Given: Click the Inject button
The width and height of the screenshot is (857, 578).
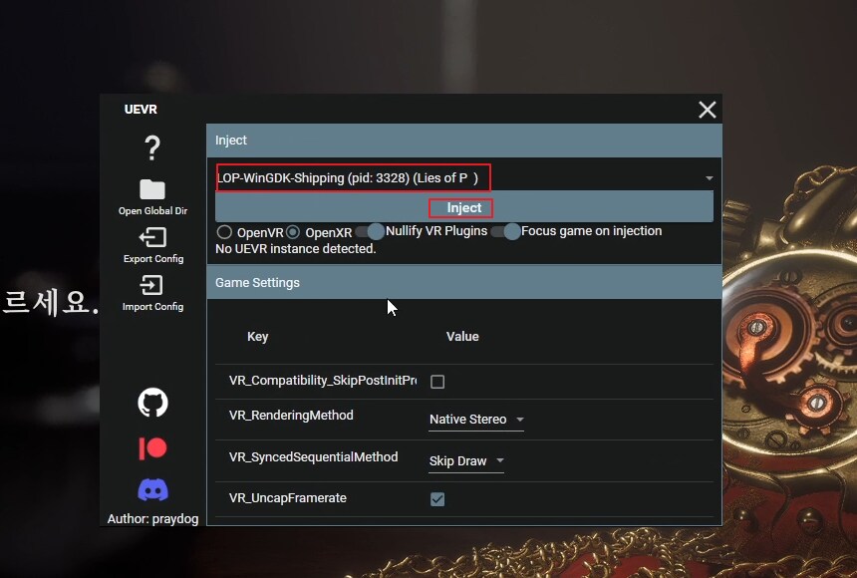Looking at the screenshot, I should click(x=463, y=208).
